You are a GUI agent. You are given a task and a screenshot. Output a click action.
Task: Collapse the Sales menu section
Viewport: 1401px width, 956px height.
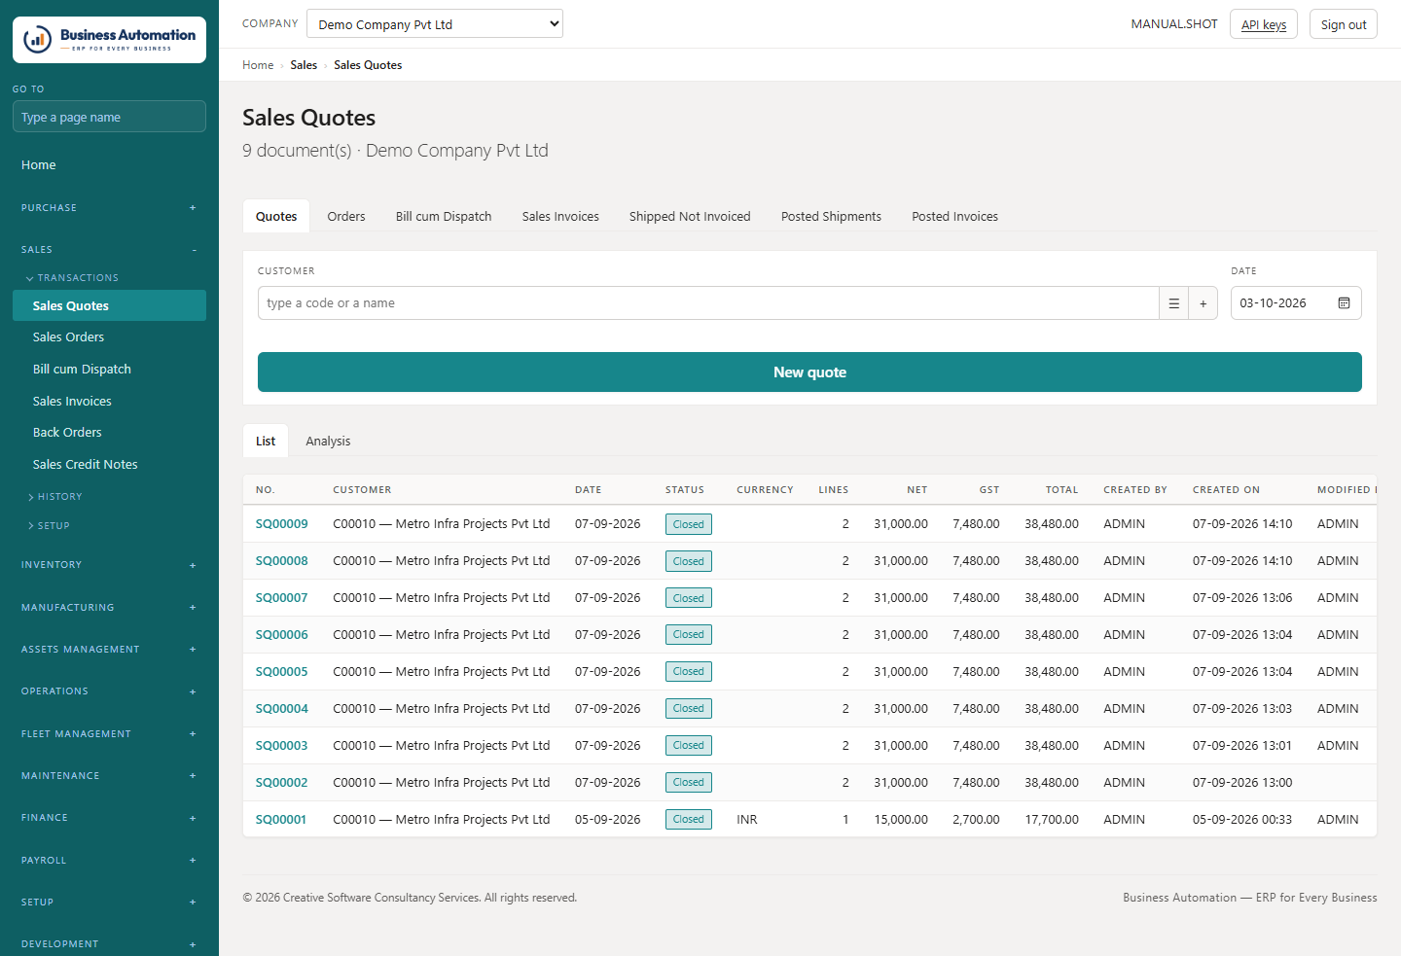coord(109,250)
